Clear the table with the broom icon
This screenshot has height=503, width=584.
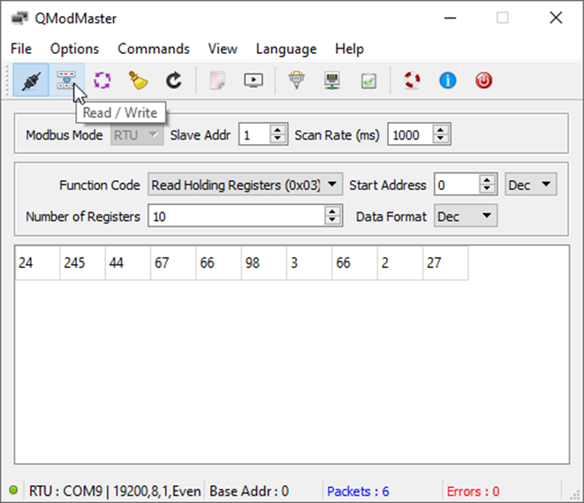pyautogui.click(x=138, y=80)
